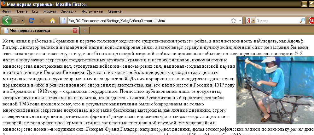Viewport: 314px width, 135px height.
Task: Bookmark this page with the star icon
Action: [x=234, y=20]
